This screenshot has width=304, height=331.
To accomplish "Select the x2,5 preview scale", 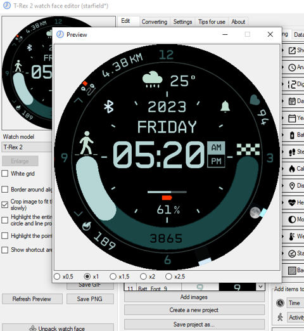I will point(168,276).
